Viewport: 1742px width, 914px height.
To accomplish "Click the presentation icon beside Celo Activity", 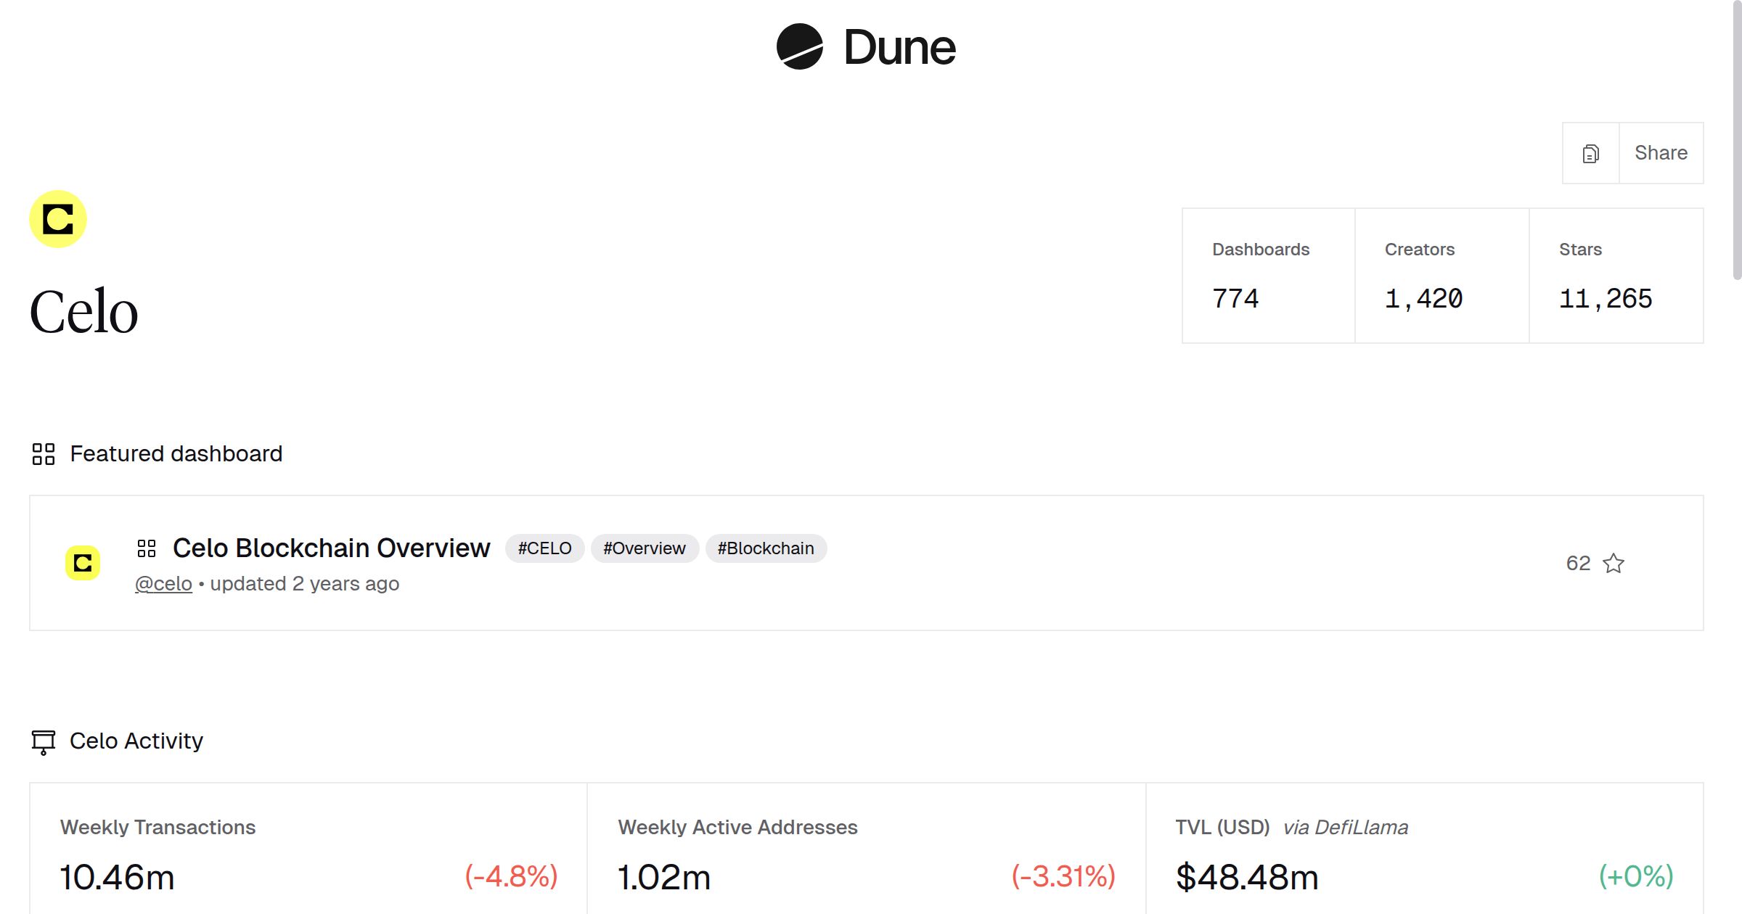I will 44,741.
